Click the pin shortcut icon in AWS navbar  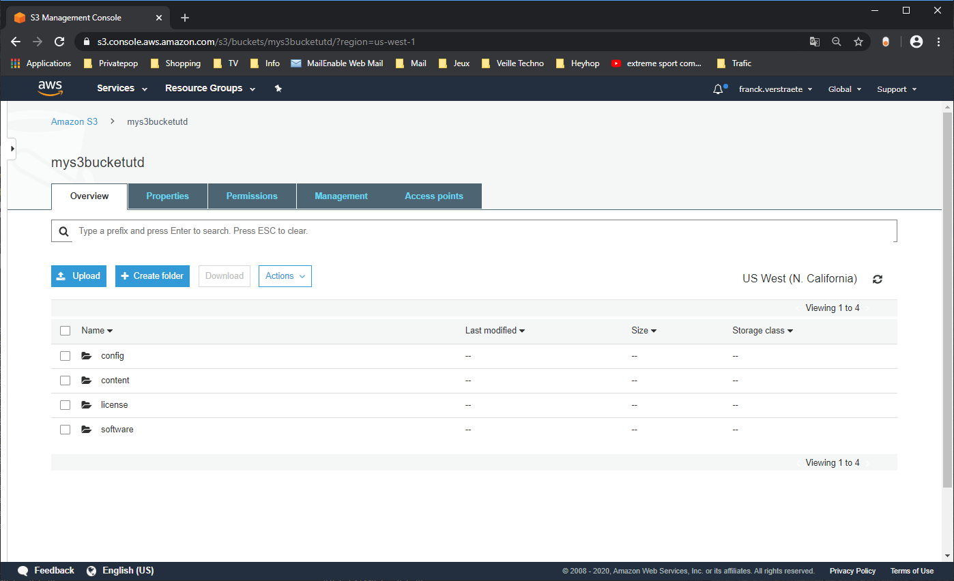(278, 89)
